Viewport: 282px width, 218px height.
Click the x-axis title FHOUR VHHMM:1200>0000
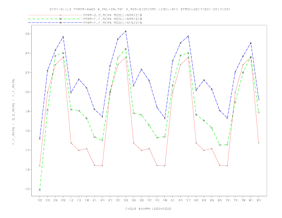click(148, 209)
